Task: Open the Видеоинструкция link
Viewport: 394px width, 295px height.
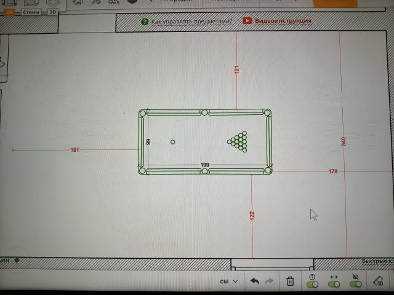Action: pyautogui.click(x=283, y=21)
